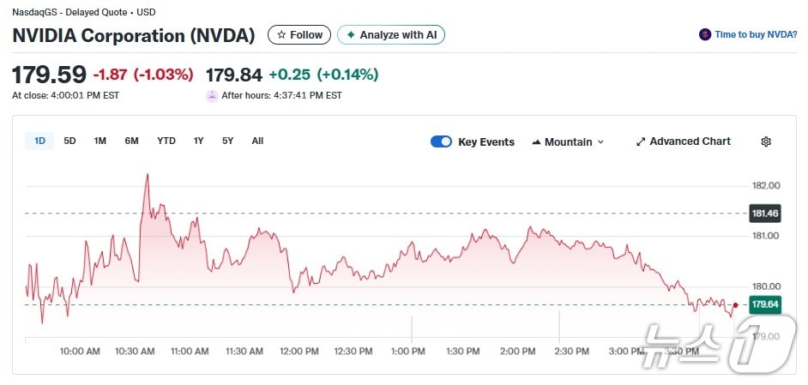Screen dimensions: 808x385
Task: Click the mountain chart type icon
Action: [x=536, y=141]
